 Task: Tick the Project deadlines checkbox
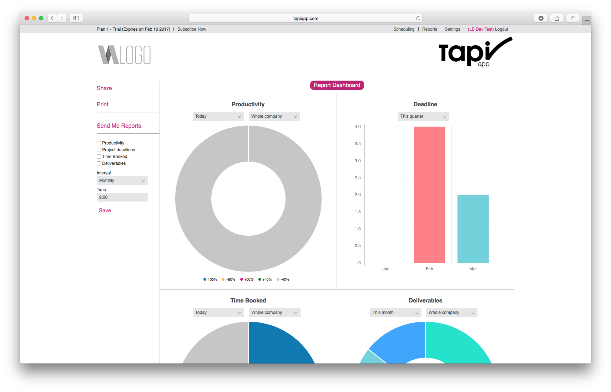pyautogui.click(x=99, y=150)
